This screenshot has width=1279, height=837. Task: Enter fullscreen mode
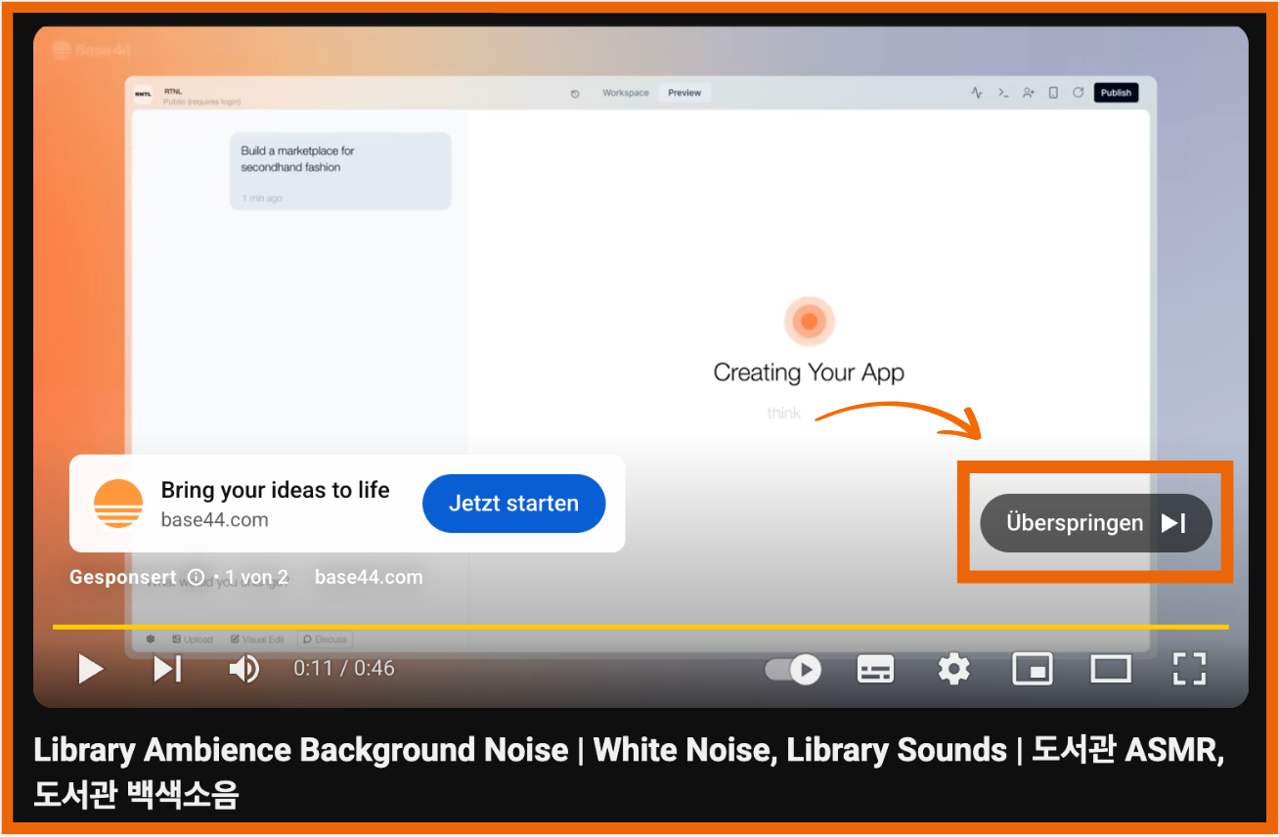1189,669
